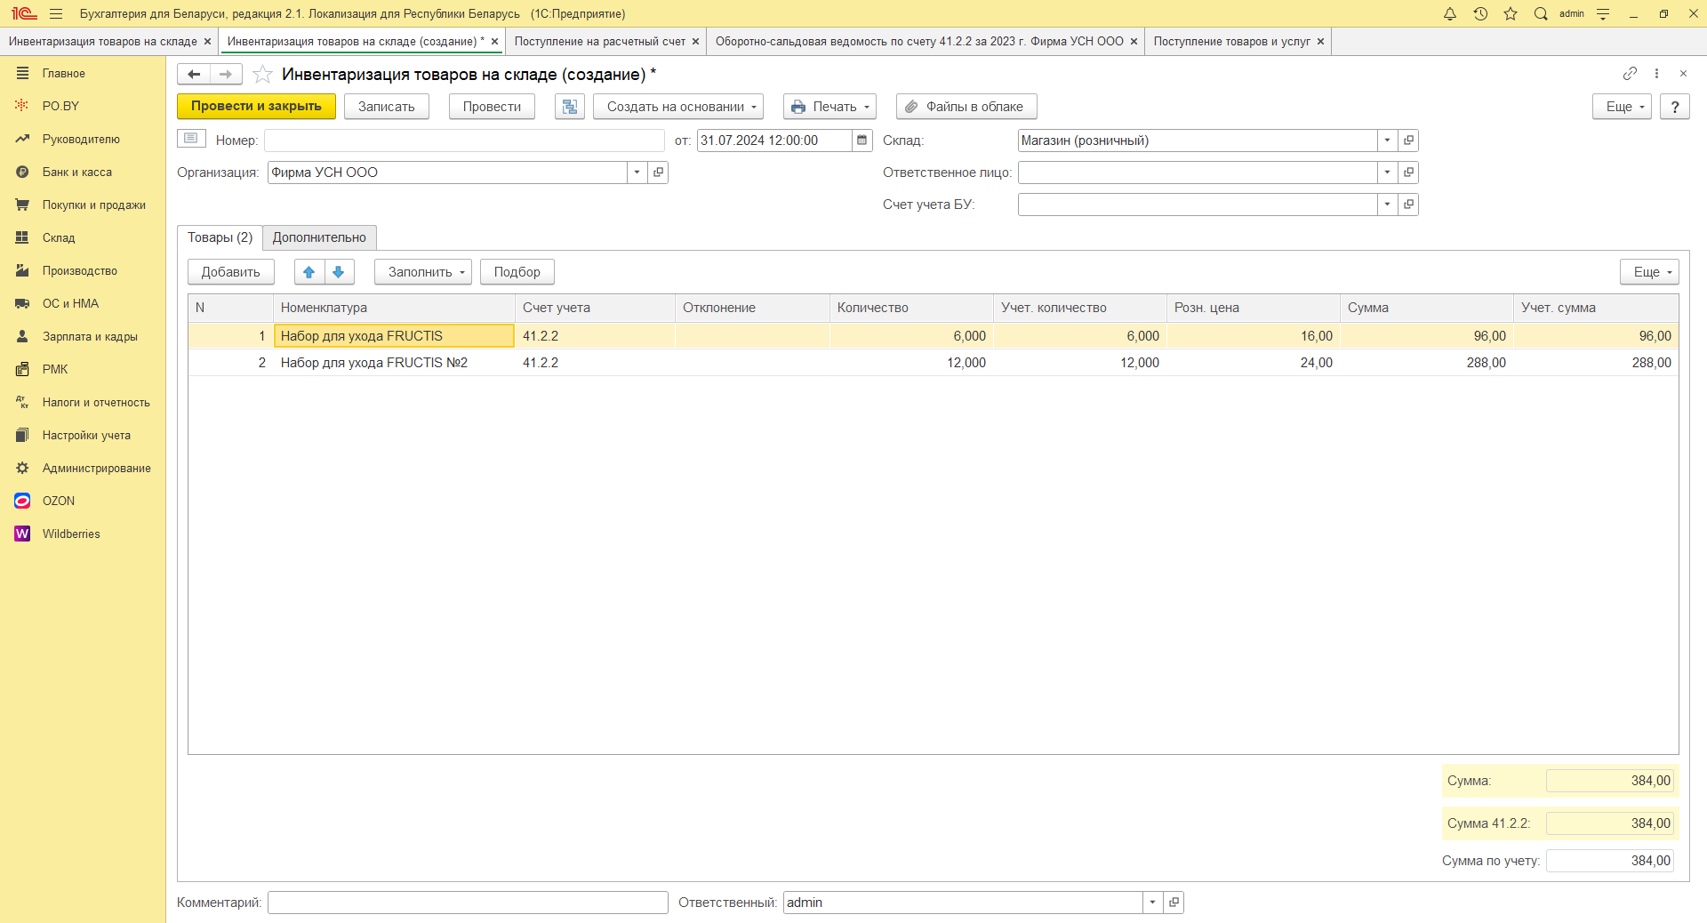Open history clock icon in title bar
This screenshot has width=1707, height=923.
[x=1480, y=13]
